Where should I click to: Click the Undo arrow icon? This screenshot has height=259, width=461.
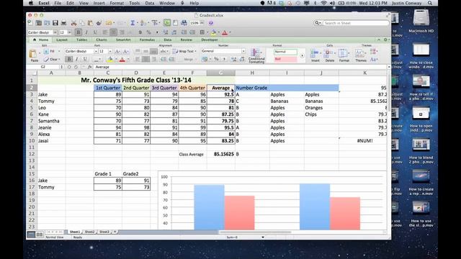pyautogui.click(x=109, y=23)
